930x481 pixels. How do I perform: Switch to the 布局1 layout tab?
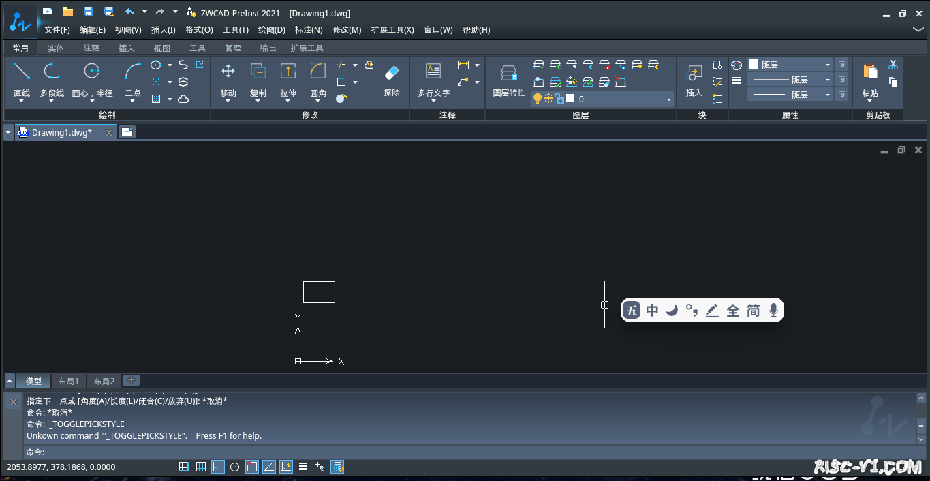point(68,381)
